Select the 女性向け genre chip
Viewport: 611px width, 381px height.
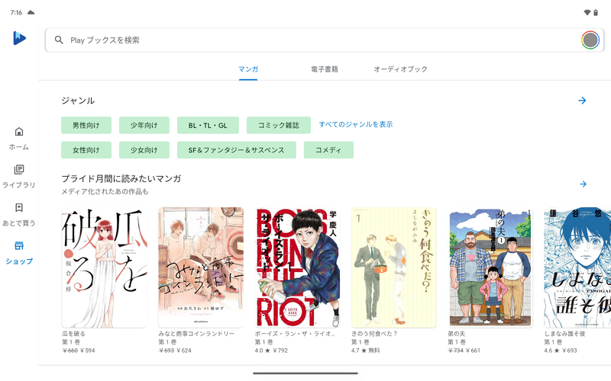tap(86, 150)
